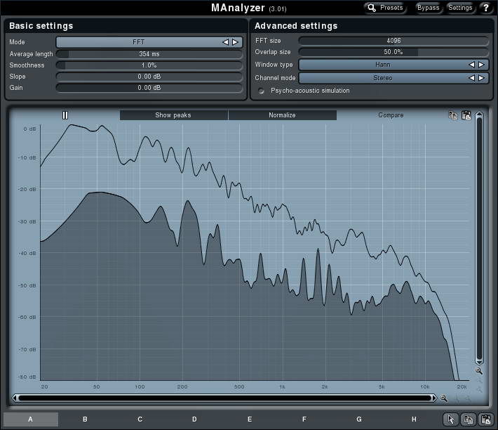Switch to preset slot E

coord(250,419)
